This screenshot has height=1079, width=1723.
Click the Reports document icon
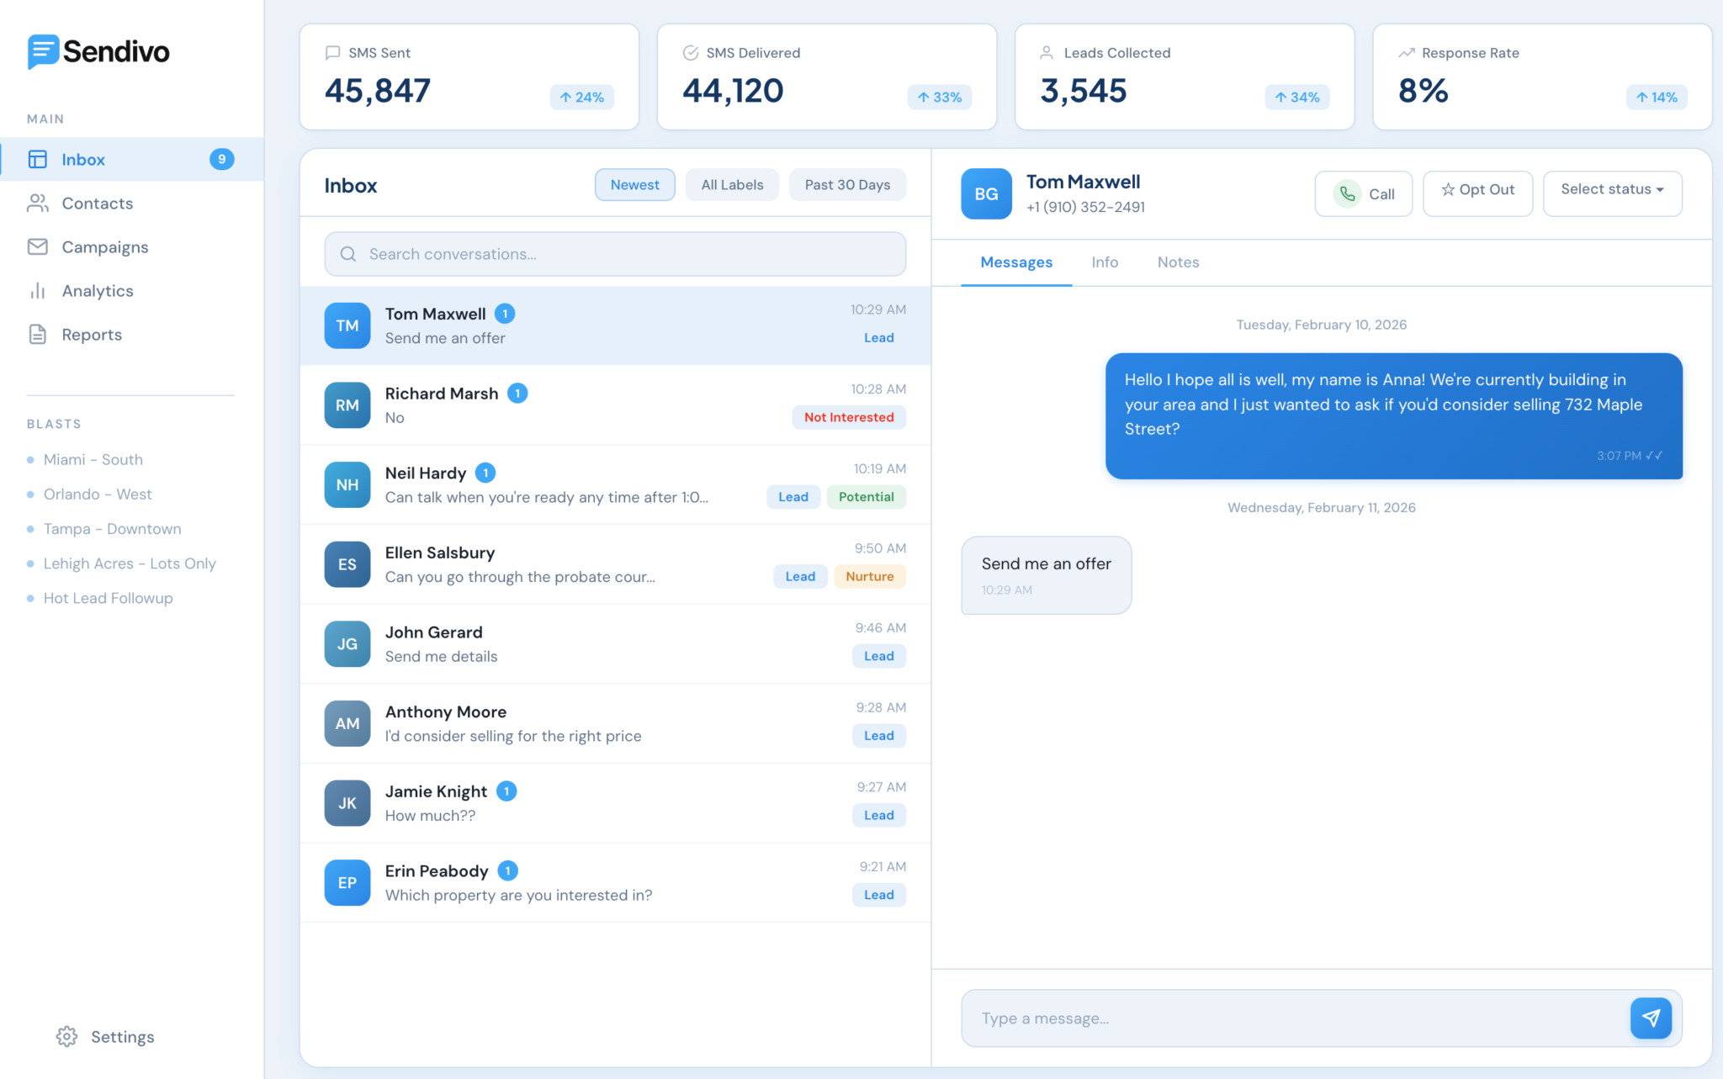38,335
